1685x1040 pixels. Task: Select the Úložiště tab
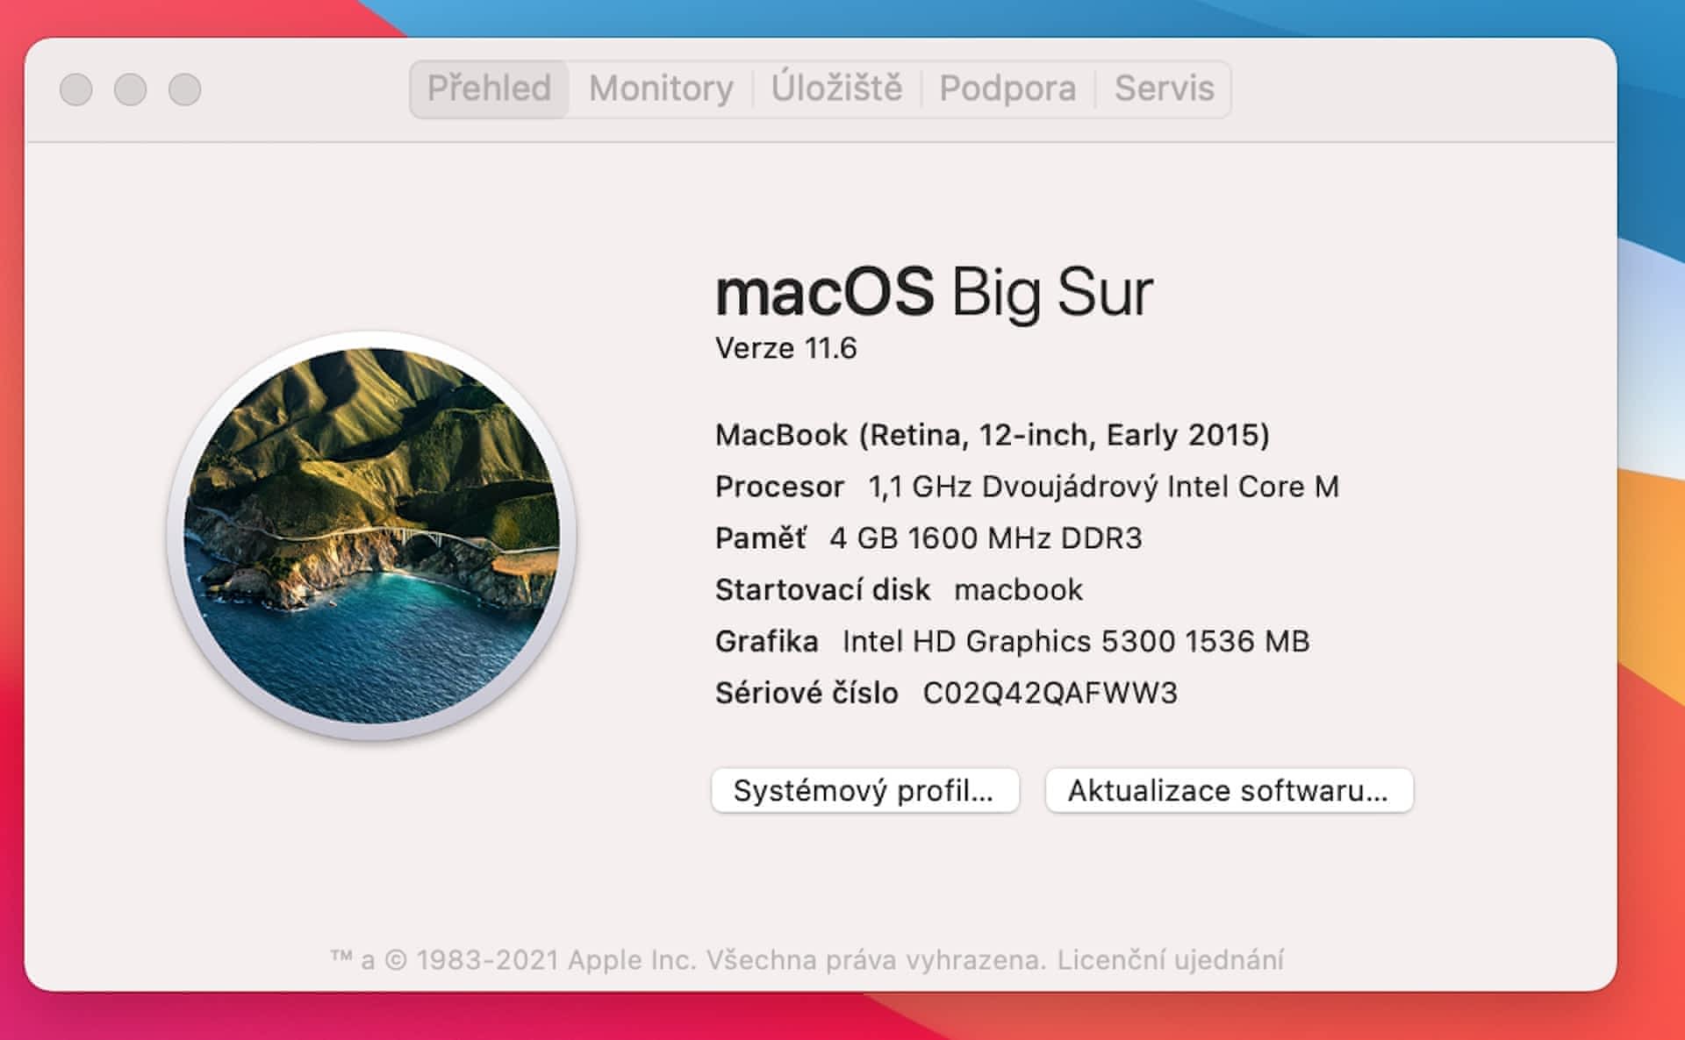836,89
